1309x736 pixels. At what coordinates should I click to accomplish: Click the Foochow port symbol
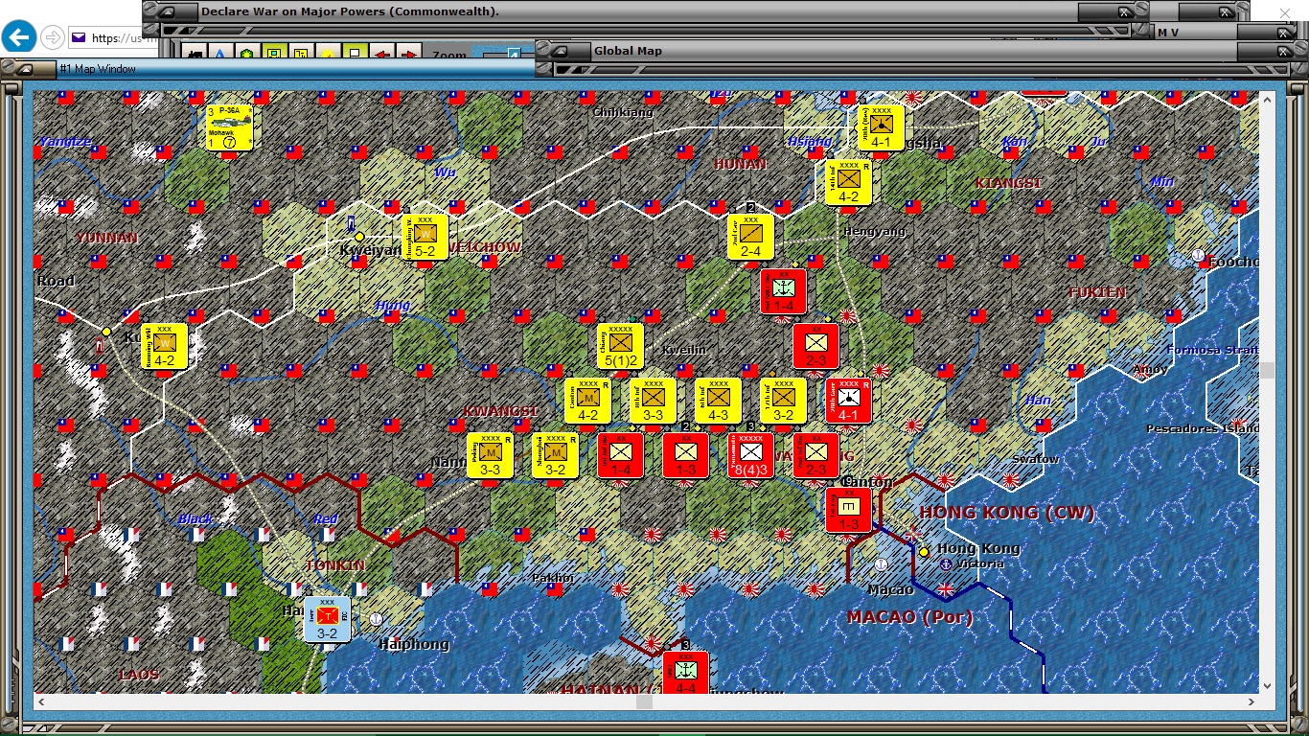point(1198,256)
